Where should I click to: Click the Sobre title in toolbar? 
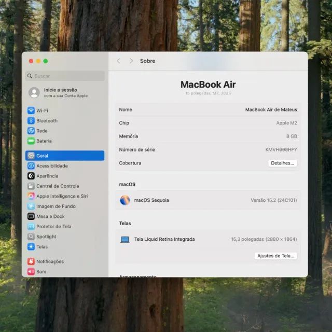tap(147, 61)
